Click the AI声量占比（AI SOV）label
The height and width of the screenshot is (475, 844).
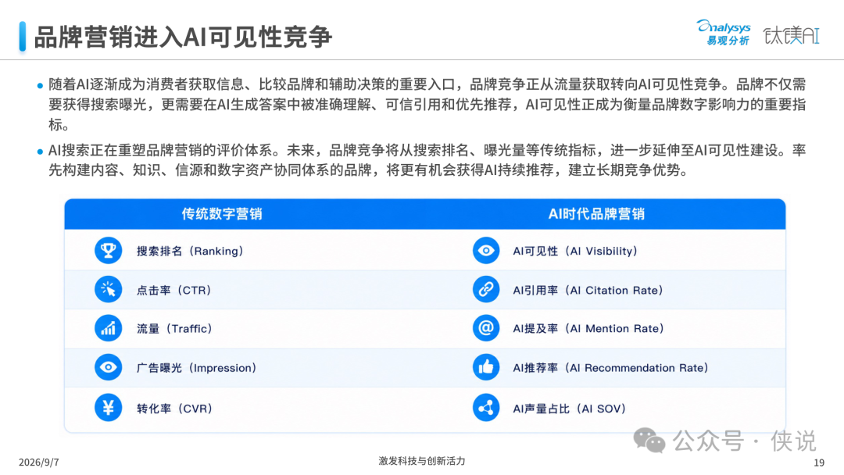[x=569, y=409]
